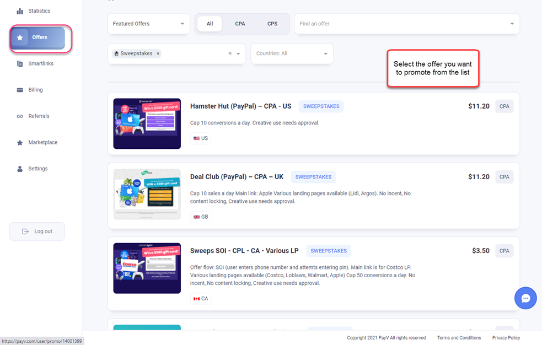Click the GB country tag
542x345 pixels.
(x=201, y=217)
